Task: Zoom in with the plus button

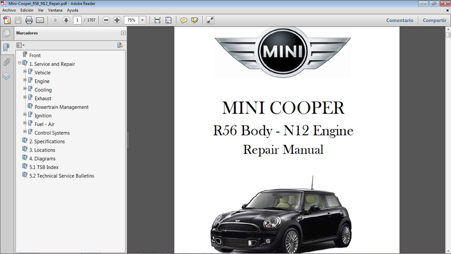Action: pos(117,20)
